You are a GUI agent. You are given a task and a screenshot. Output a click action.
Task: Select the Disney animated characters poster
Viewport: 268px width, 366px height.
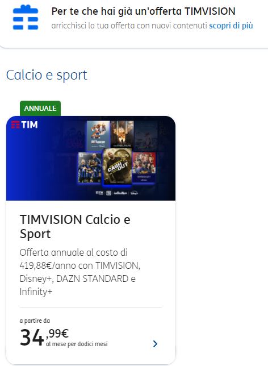[98, 135]
